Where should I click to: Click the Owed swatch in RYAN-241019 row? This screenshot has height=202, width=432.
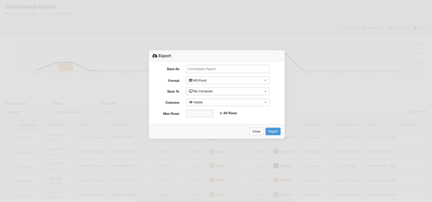pos(212,151)
